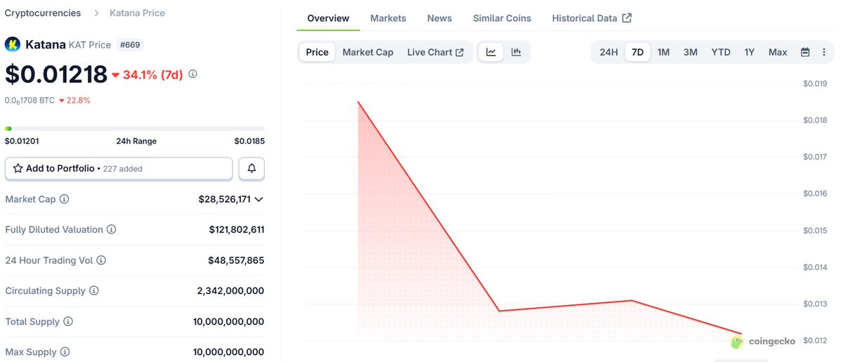Select the line chart type icon
This screenshot has height=362, width=843.
(491, 52)
